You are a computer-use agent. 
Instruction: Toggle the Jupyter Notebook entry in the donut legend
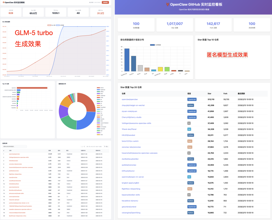103,123
